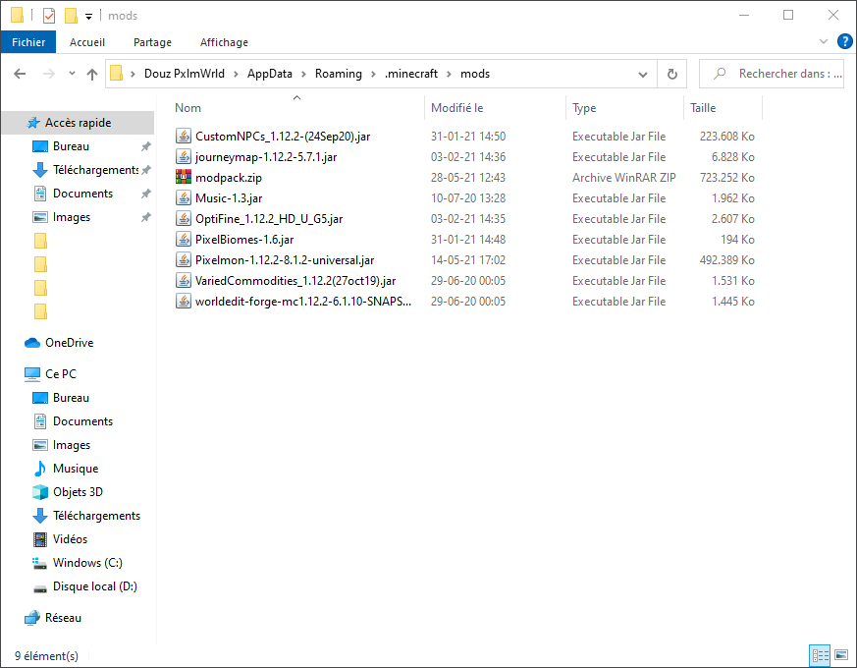
Task: Open pinned Images under Accès rapide
Action: (x=61, y=217)
